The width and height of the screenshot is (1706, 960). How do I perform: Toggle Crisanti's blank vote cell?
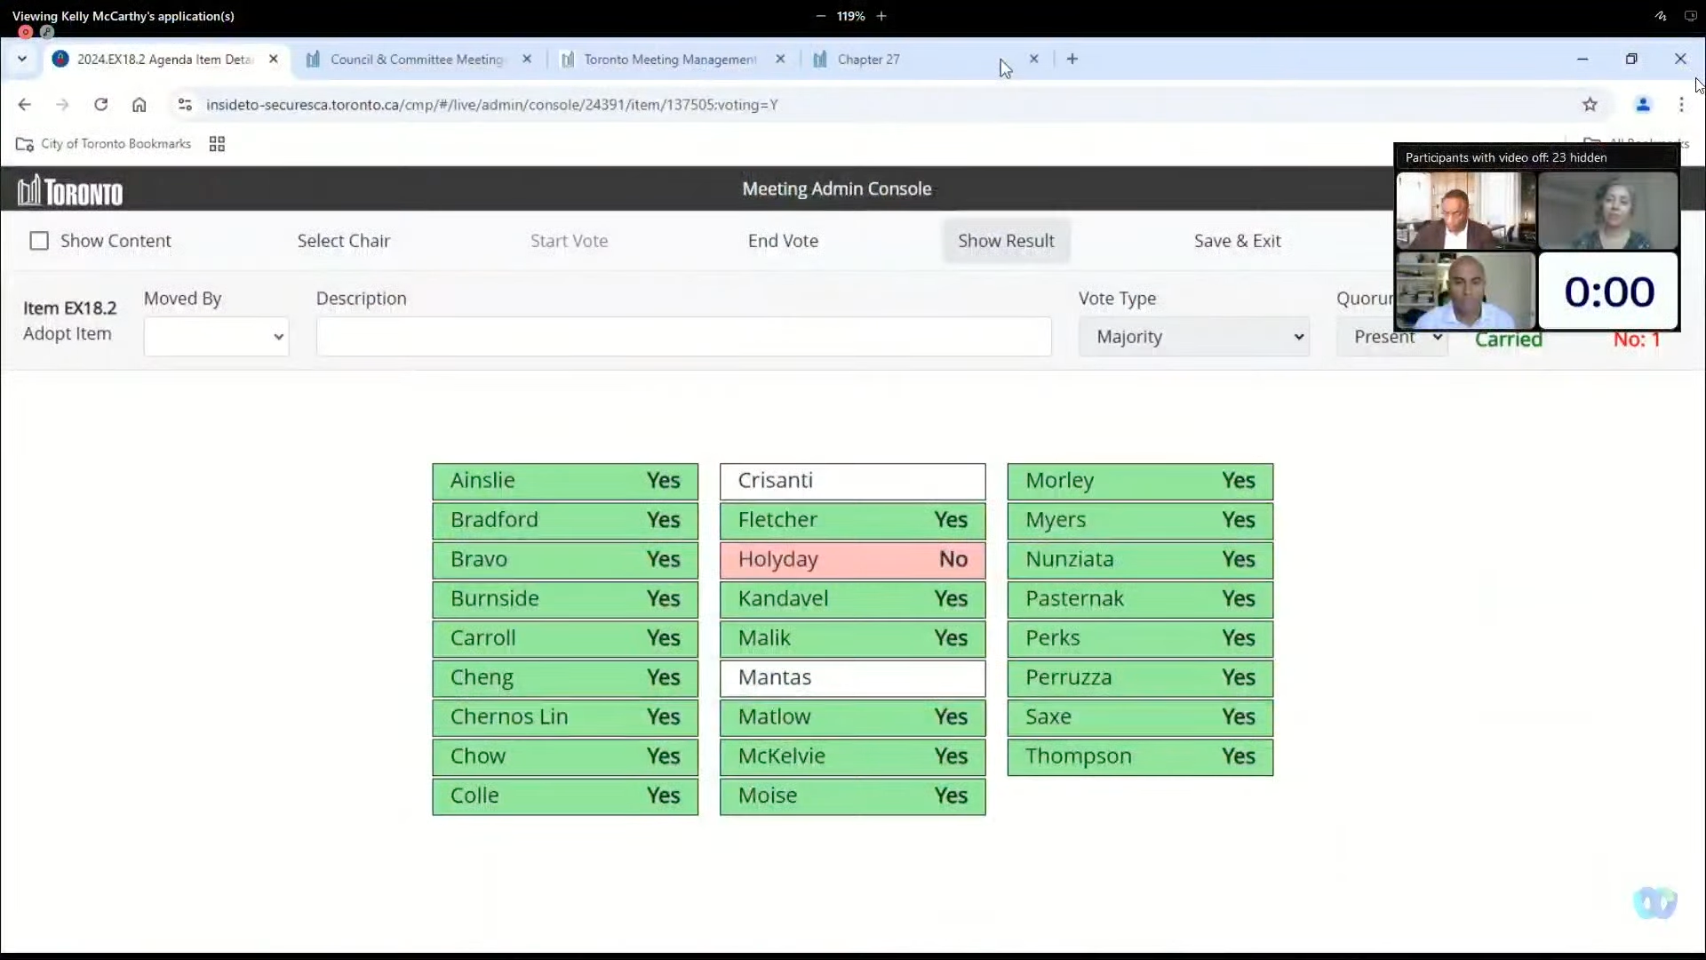click(852, 481)
